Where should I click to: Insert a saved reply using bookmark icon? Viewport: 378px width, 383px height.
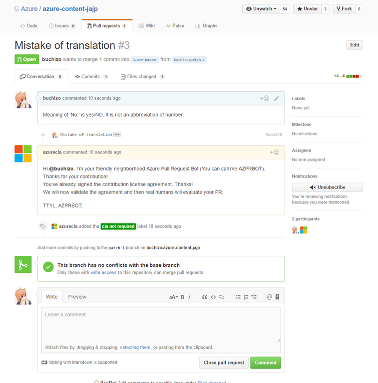277,297
